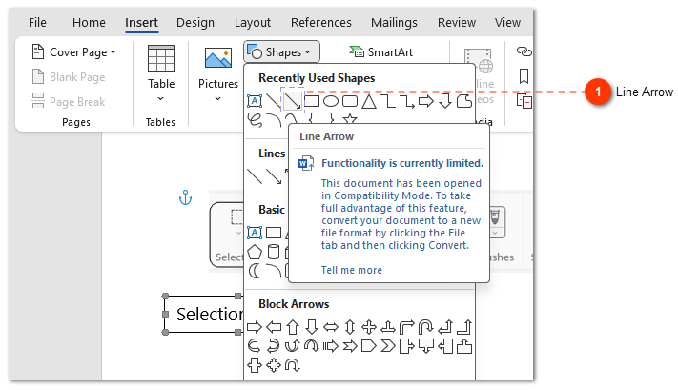Open the View tab
This screenshot has height=390, width=678.
507,23
